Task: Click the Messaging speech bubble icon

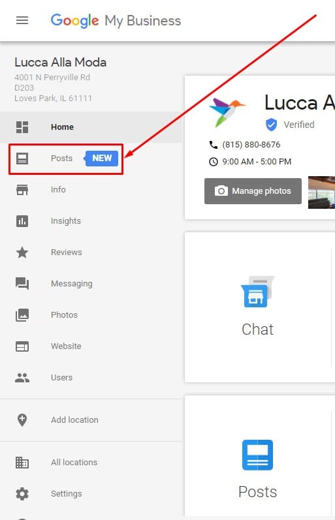Action: click(22, 284)
